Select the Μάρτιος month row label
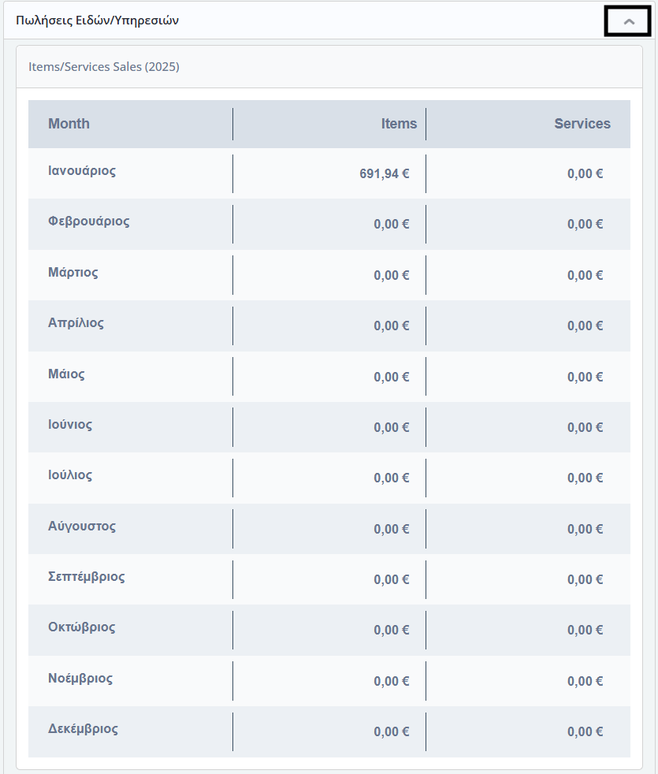Viewport: 658px width, 774px height. (73, 273)
